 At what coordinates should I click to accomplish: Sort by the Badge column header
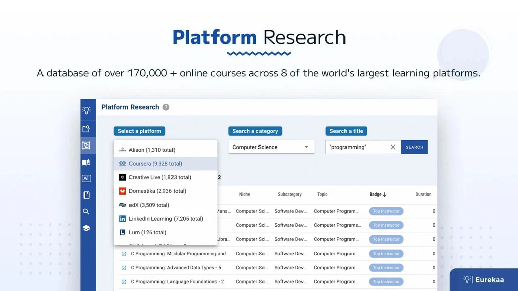378,195
